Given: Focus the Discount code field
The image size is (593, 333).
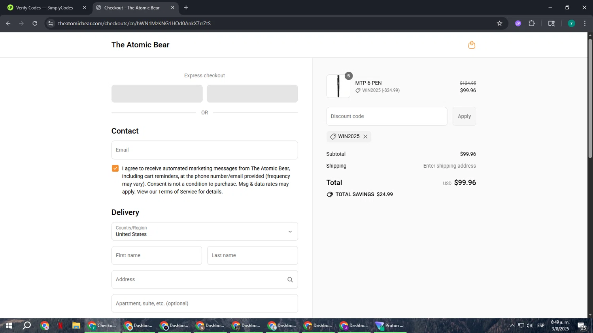Looking at the screenshot, I should tap(387, 116).
